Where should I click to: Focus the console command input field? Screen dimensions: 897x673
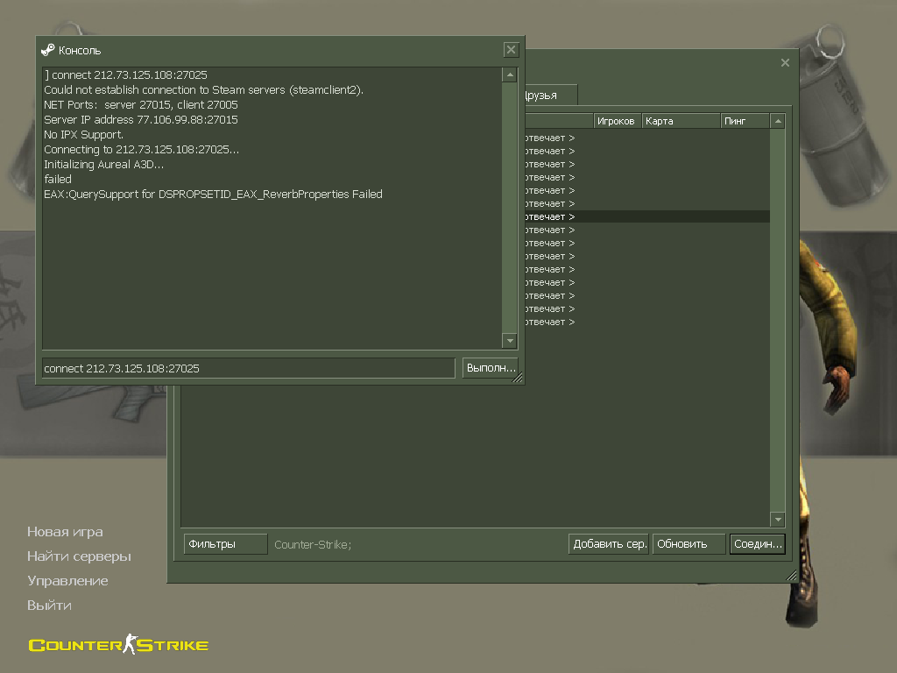coord(248,368)
